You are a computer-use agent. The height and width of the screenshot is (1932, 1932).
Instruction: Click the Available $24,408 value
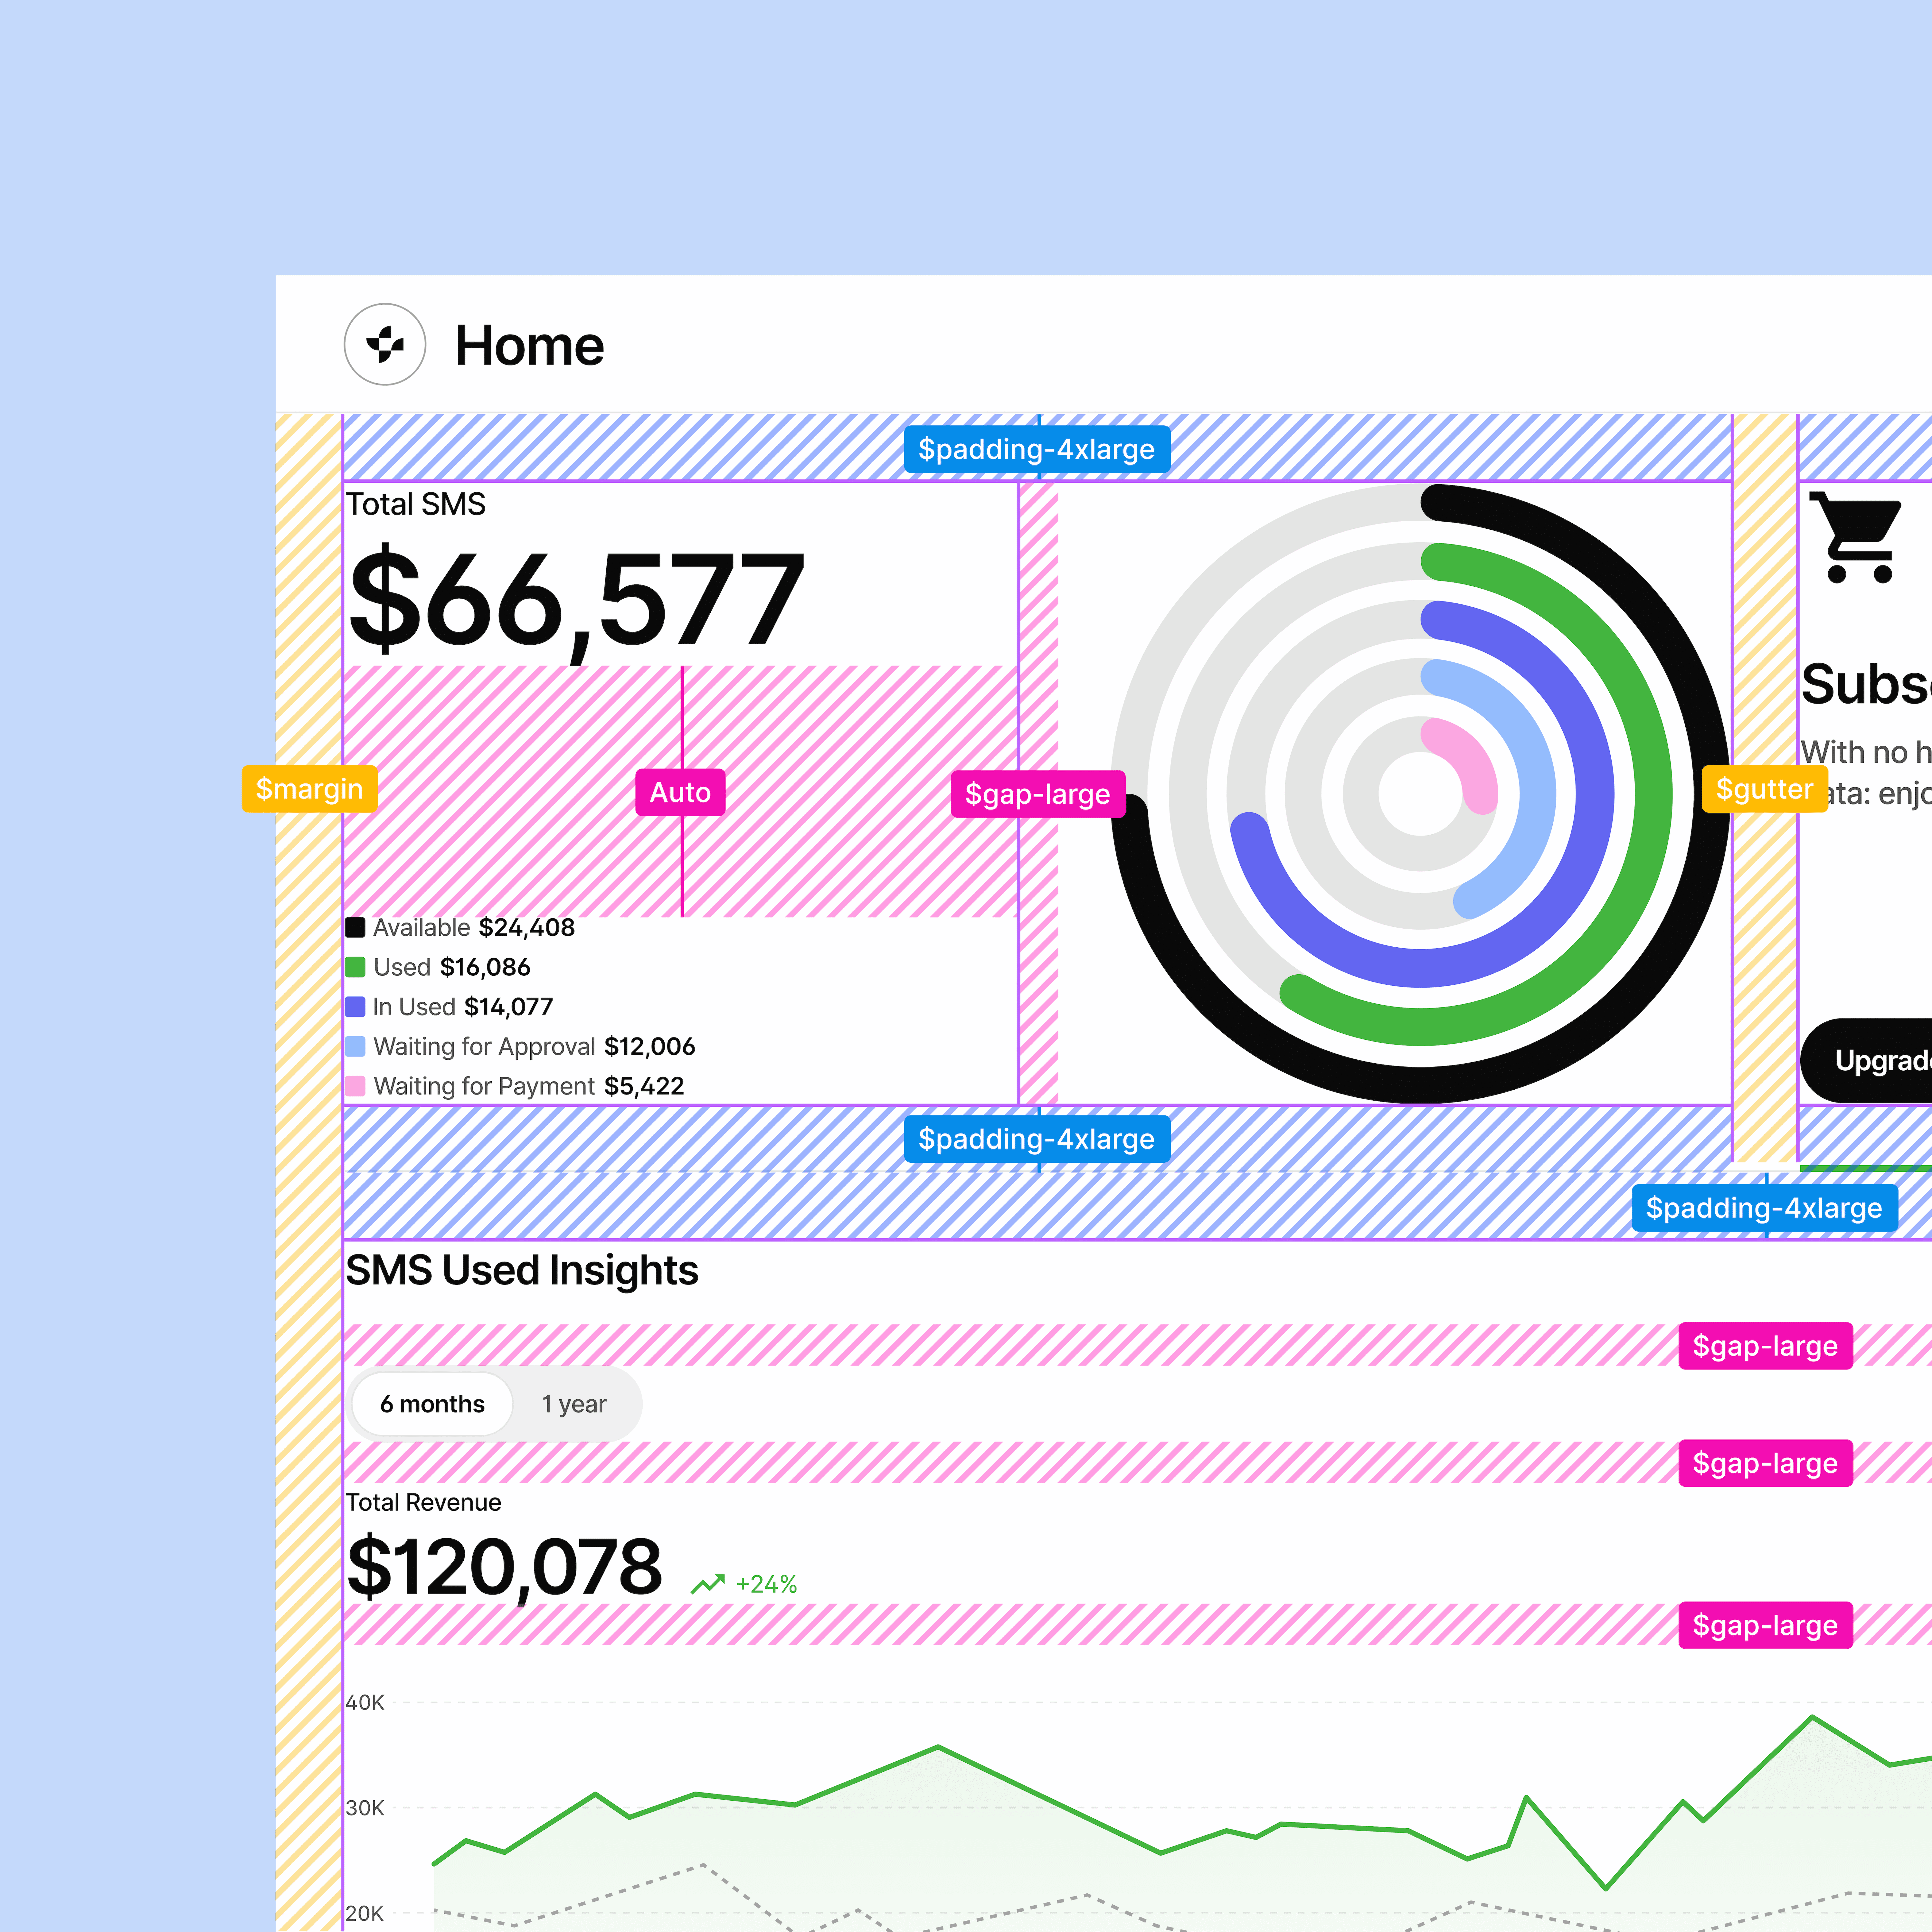click(527, 928)
